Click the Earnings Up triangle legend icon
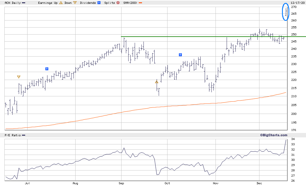This screenshot has width=306, height=186. click(61, 3)
